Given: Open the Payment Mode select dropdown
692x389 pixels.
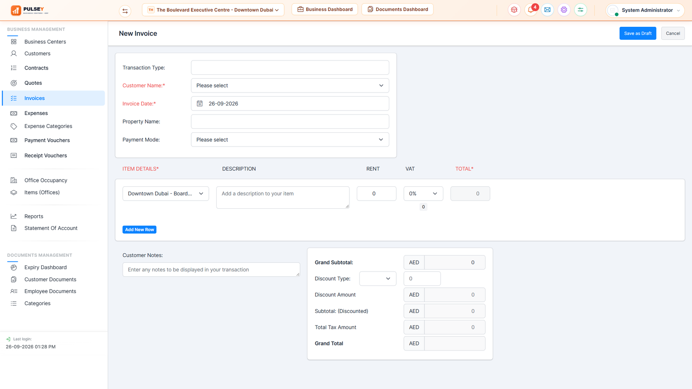Looking at the screenshot, I should 290,140.
